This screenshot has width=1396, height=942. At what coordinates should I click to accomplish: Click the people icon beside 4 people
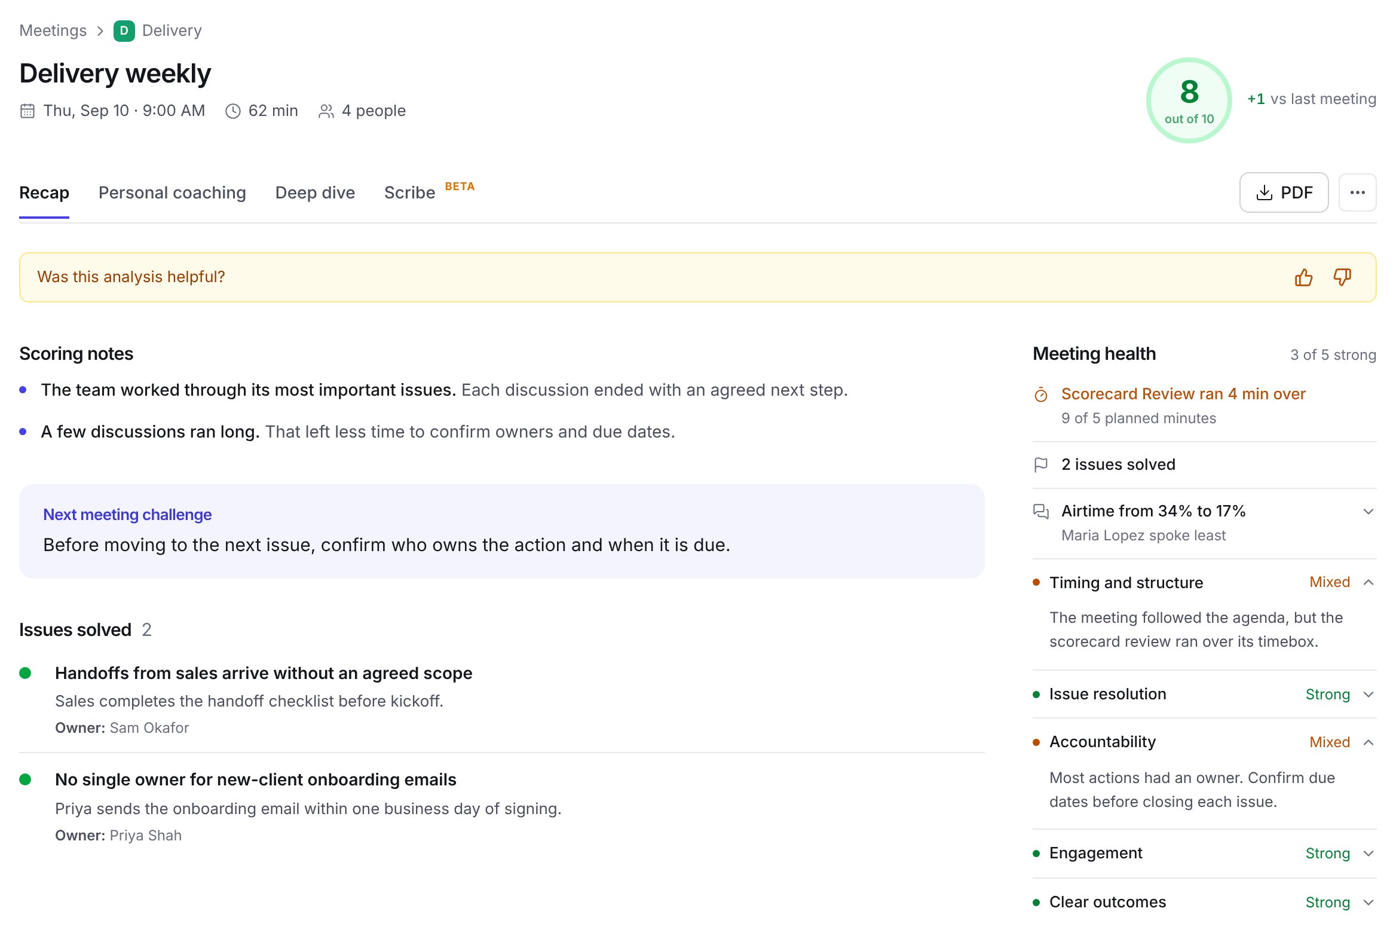point(326,111)
